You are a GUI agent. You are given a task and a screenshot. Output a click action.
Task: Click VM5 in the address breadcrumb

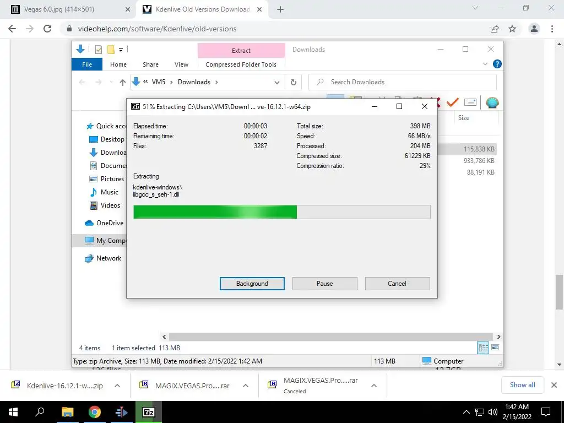coord(158,82)
